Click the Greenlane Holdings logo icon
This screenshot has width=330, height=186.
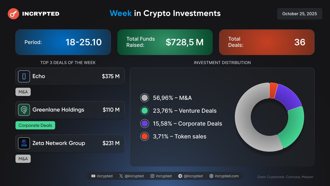tap(24, 110)
